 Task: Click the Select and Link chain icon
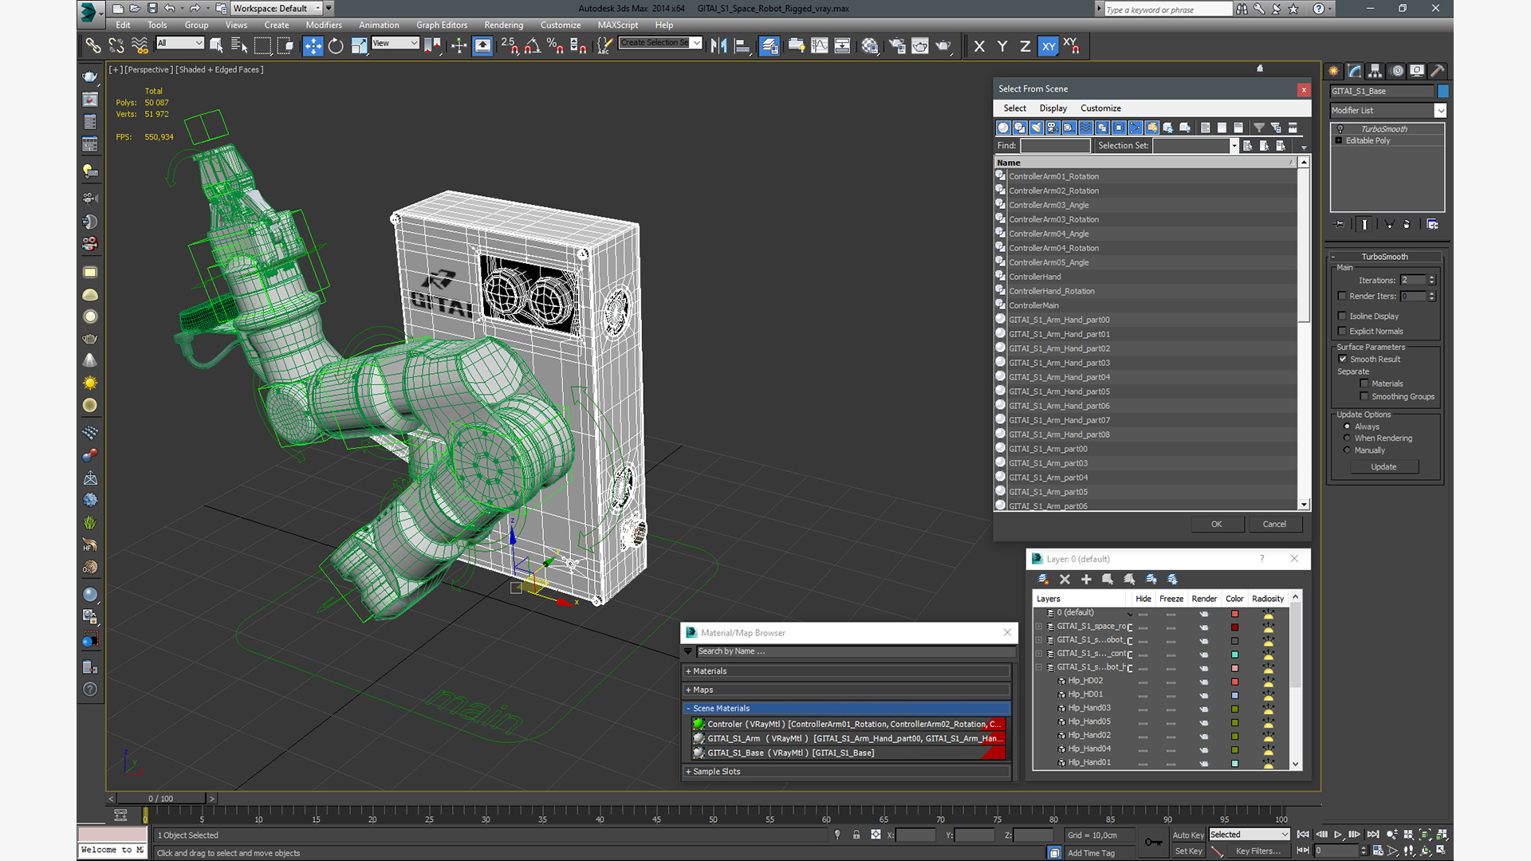93,46
